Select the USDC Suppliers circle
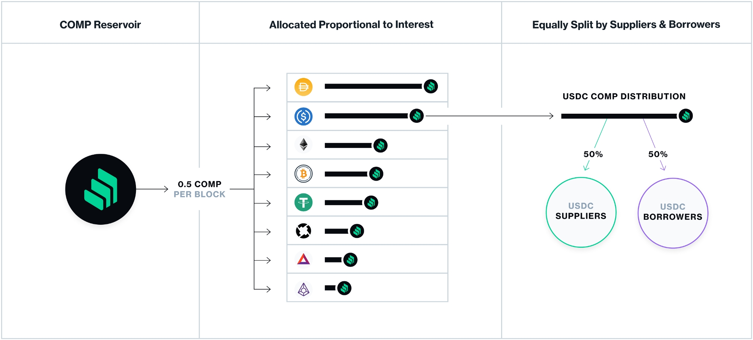Viewport: 753px width, 340px height. (581, 212)
